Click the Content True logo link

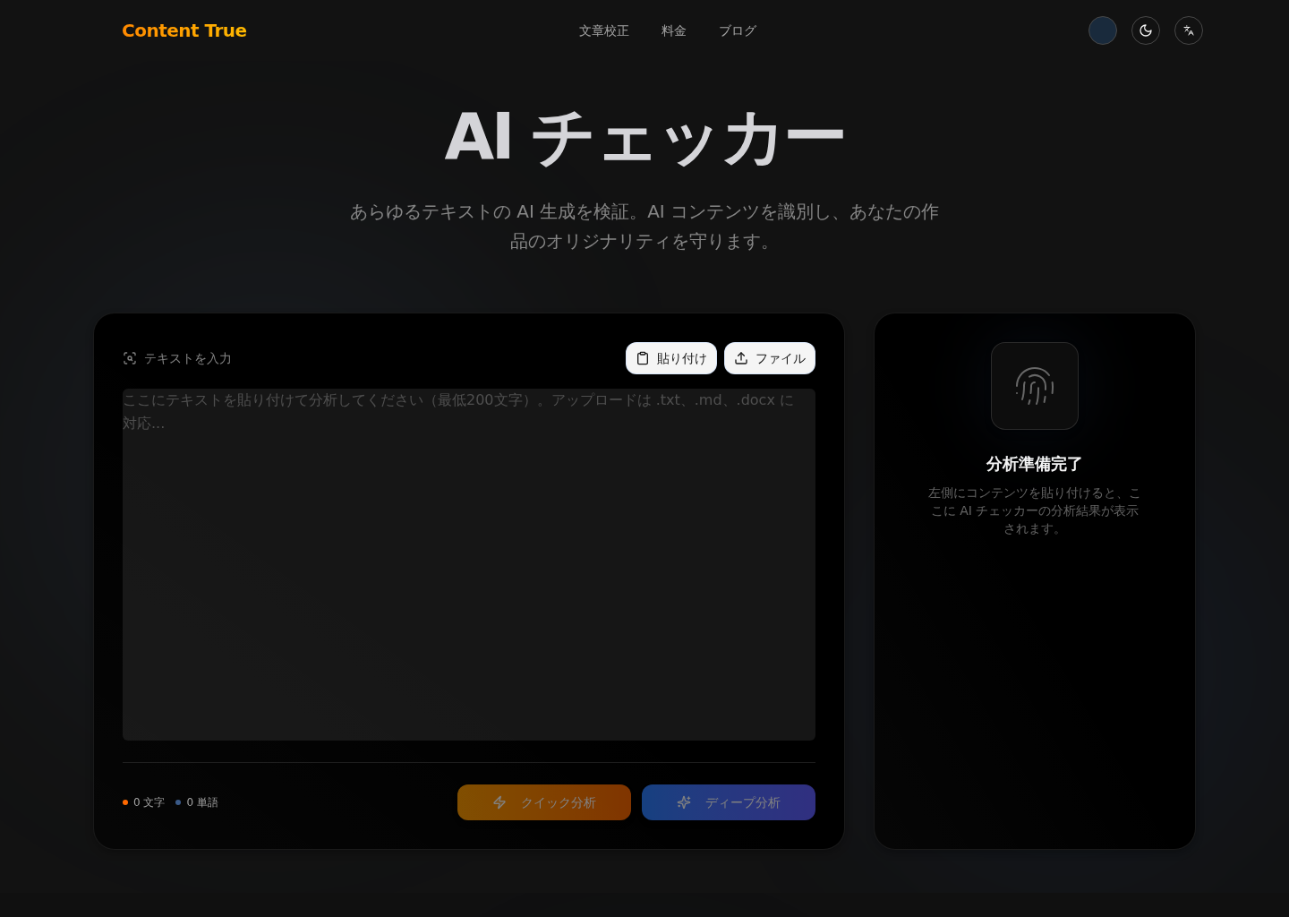tap(184, 30)
